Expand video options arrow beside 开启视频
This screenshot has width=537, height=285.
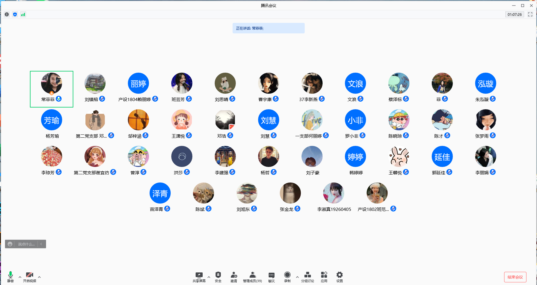tap(39, 277)
